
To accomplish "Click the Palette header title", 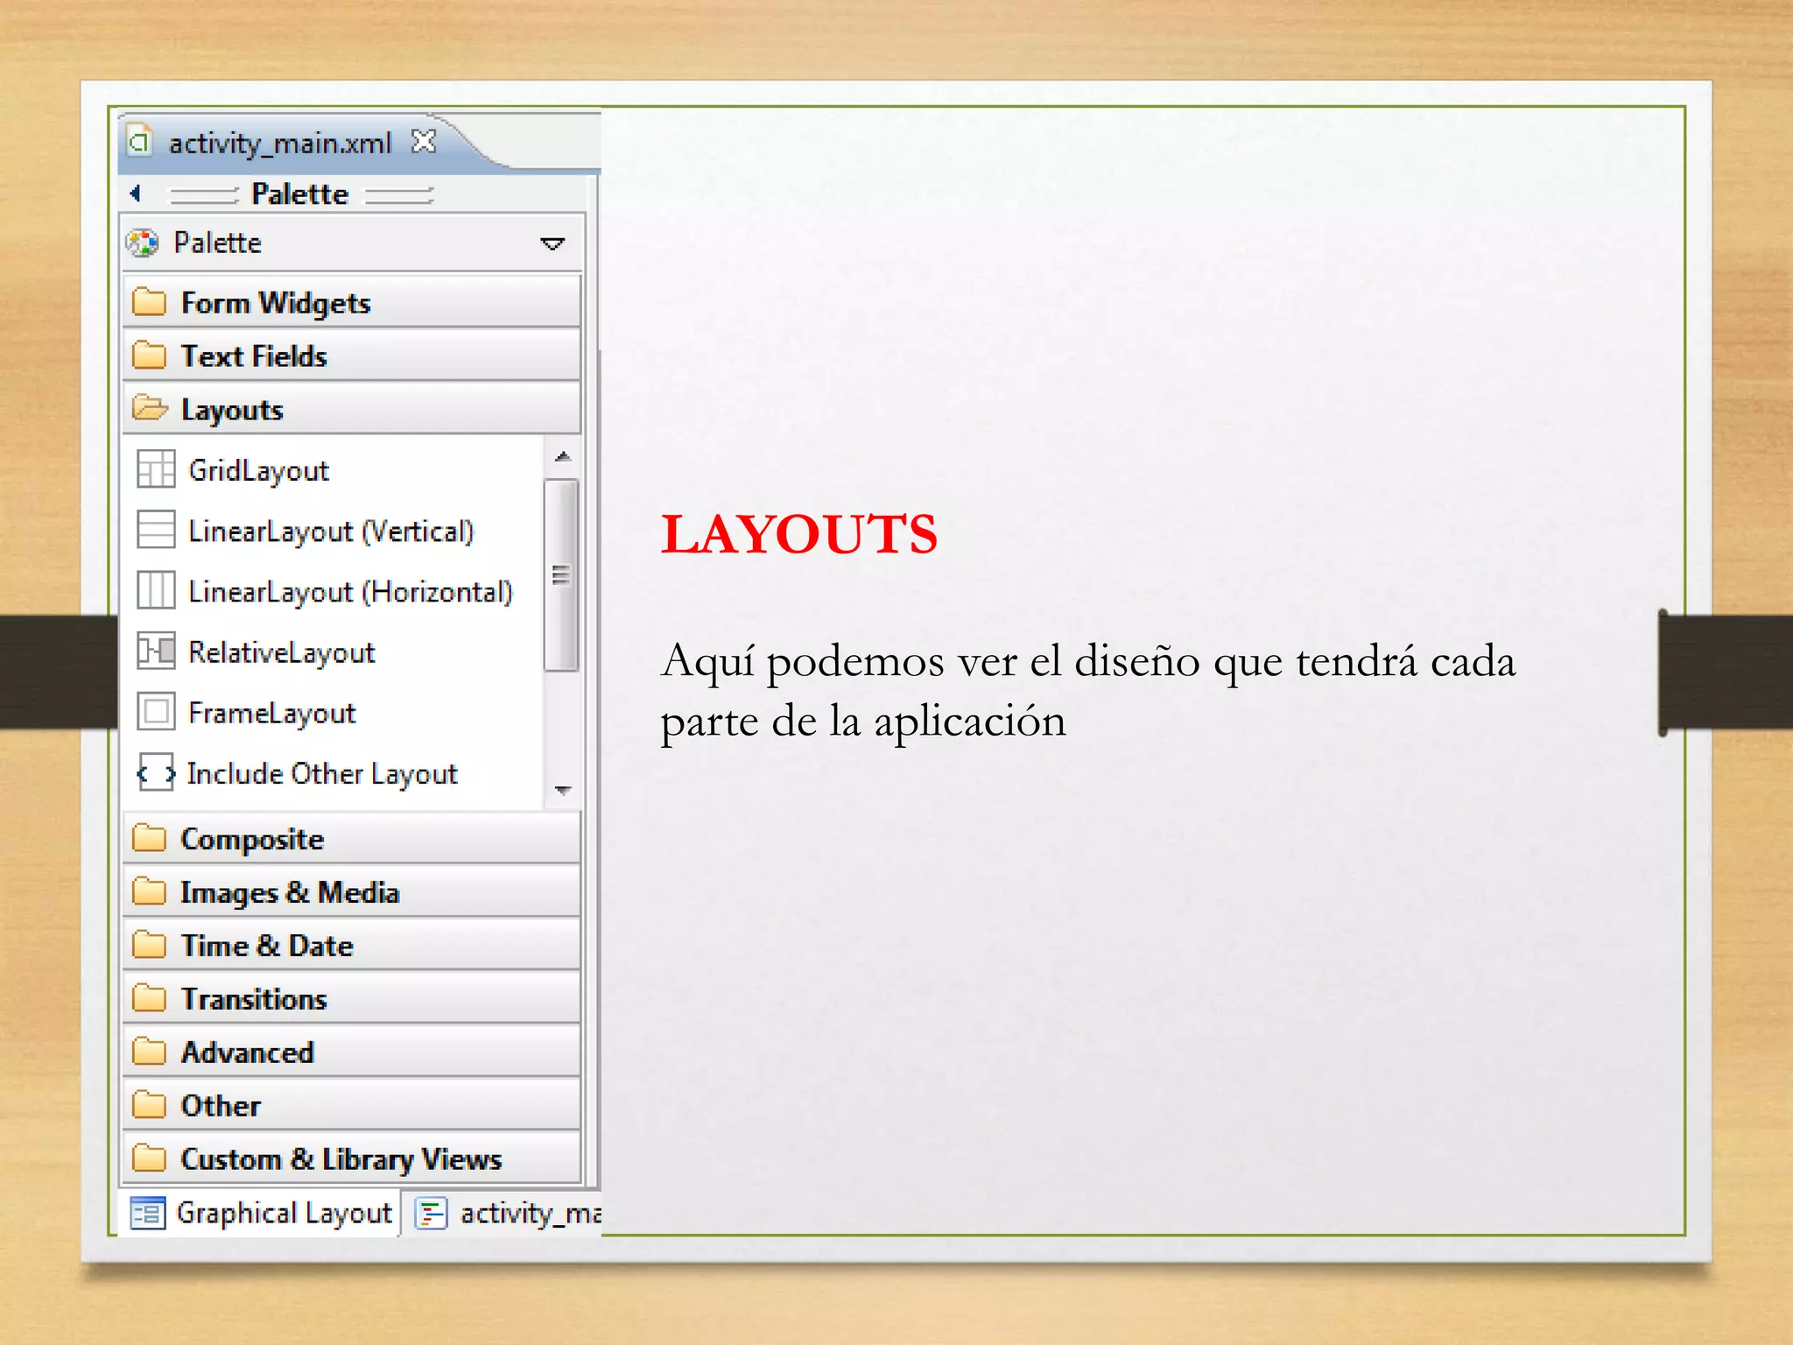I will pos(300,194).
